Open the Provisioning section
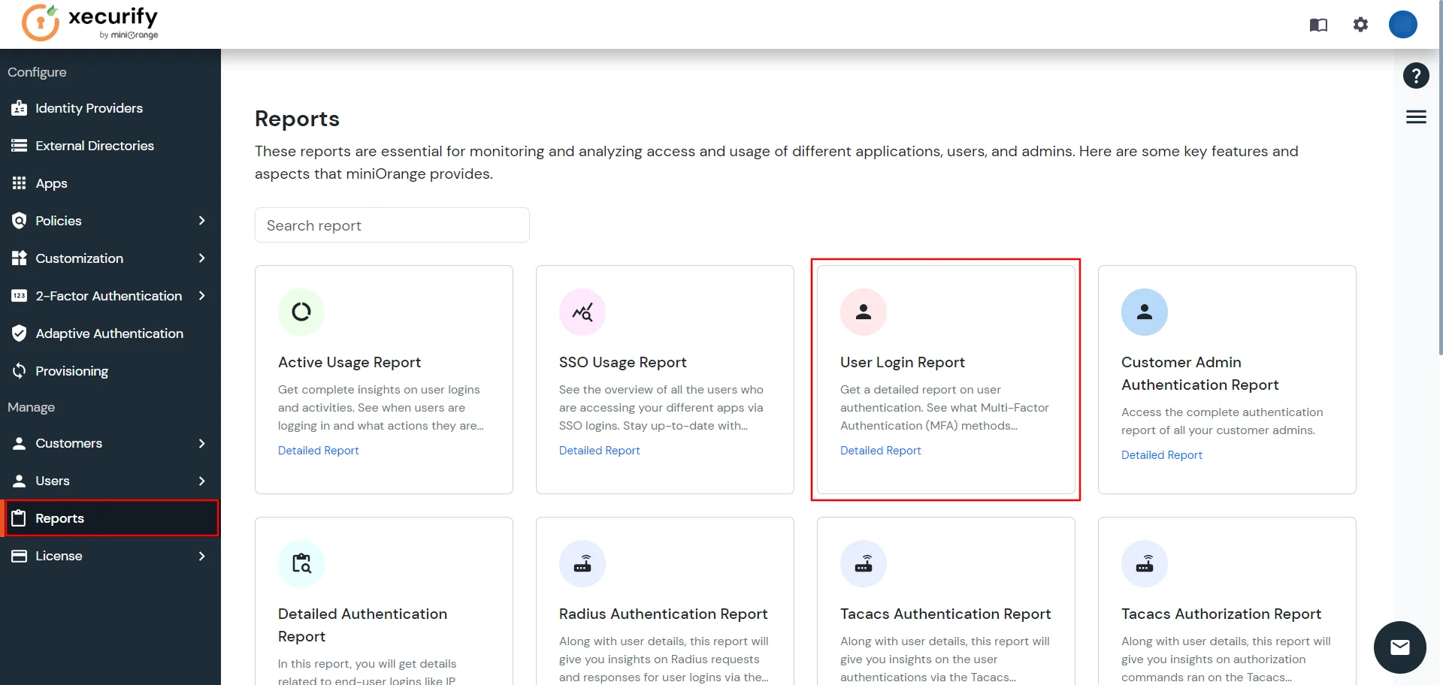Image resolution: width=1443 pixels, height=685 pixels. 71,370
